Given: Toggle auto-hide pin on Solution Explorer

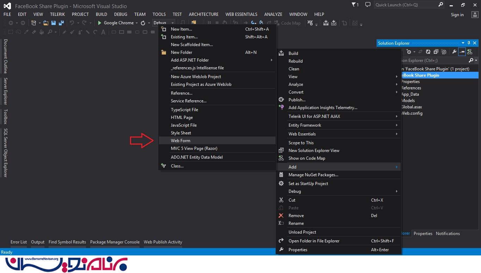Looking at the screenshot, I should pos(469,43).
